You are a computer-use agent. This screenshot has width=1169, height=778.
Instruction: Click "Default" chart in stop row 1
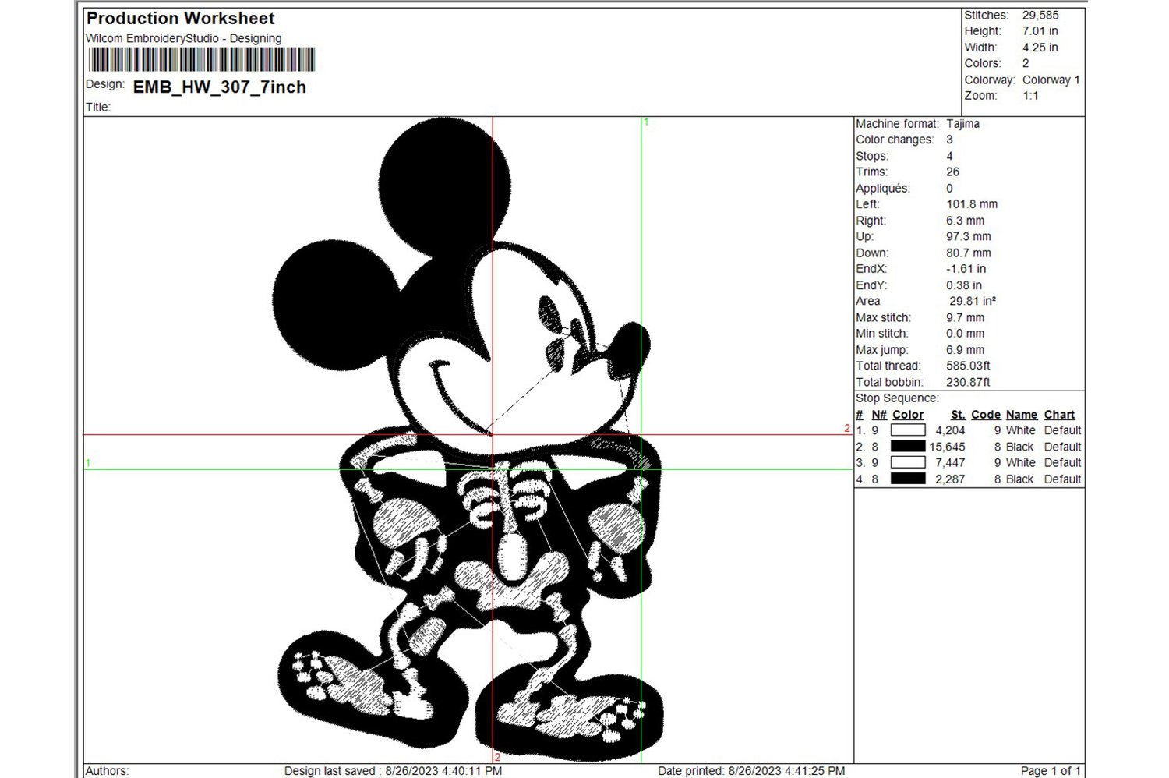[x=1062, y=430]
